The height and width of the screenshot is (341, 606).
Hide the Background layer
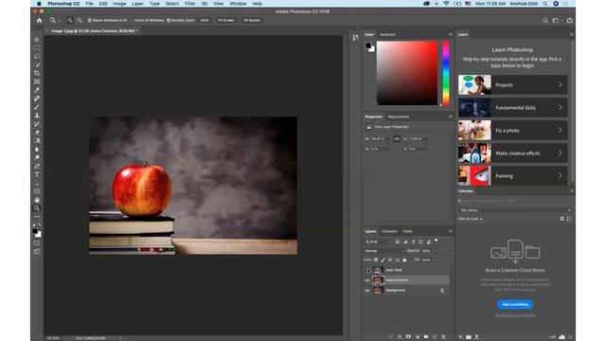coord(367,291)
